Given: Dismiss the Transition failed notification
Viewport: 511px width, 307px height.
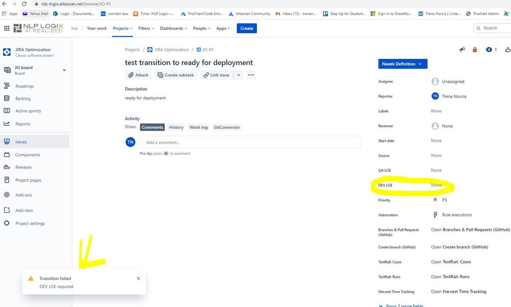Looking at the screenshot, I should point(139,278).
